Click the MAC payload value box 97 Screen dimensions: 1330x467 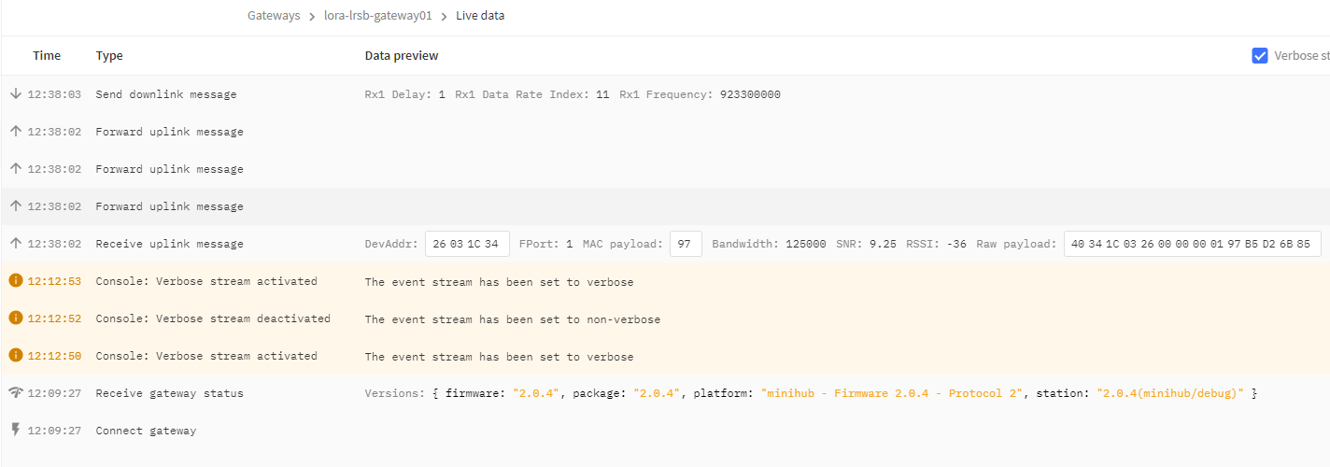tap(686, 244)
